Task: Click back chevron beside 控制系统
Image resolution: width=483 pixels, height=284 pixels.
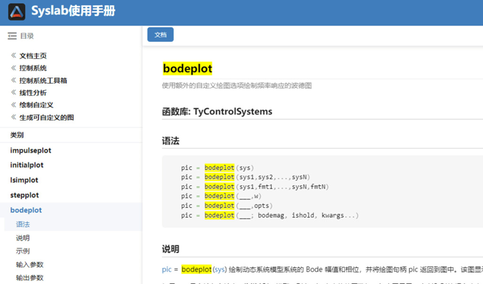Action: tap(14, 68)
